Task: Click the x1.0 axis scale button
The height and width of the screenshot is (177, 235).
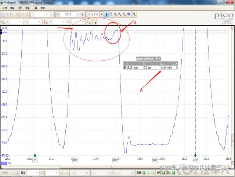Action: click(4, 163)
